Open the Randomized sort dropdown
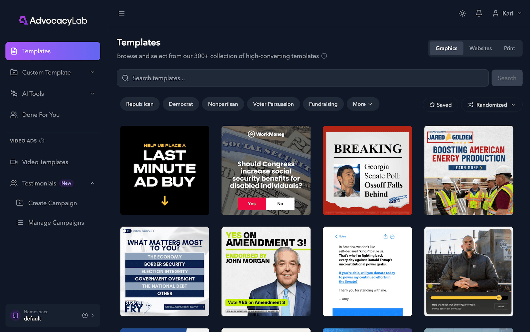 click(x=491, y=105)
